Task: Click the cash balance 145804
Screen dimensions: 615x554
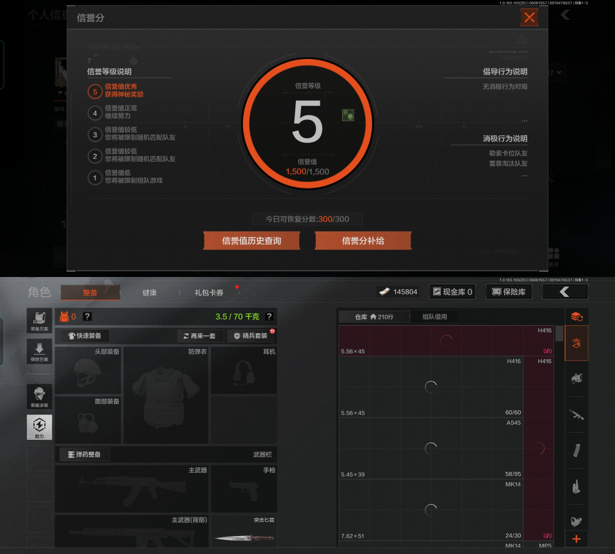Action: [398, 292]
